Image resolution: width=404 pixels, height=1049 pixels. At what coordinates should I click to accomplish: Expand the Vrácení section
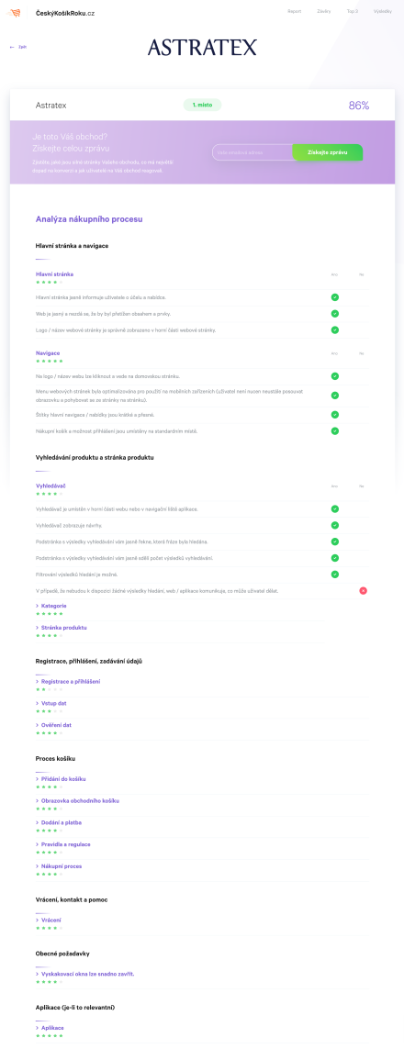click(48, 920)
